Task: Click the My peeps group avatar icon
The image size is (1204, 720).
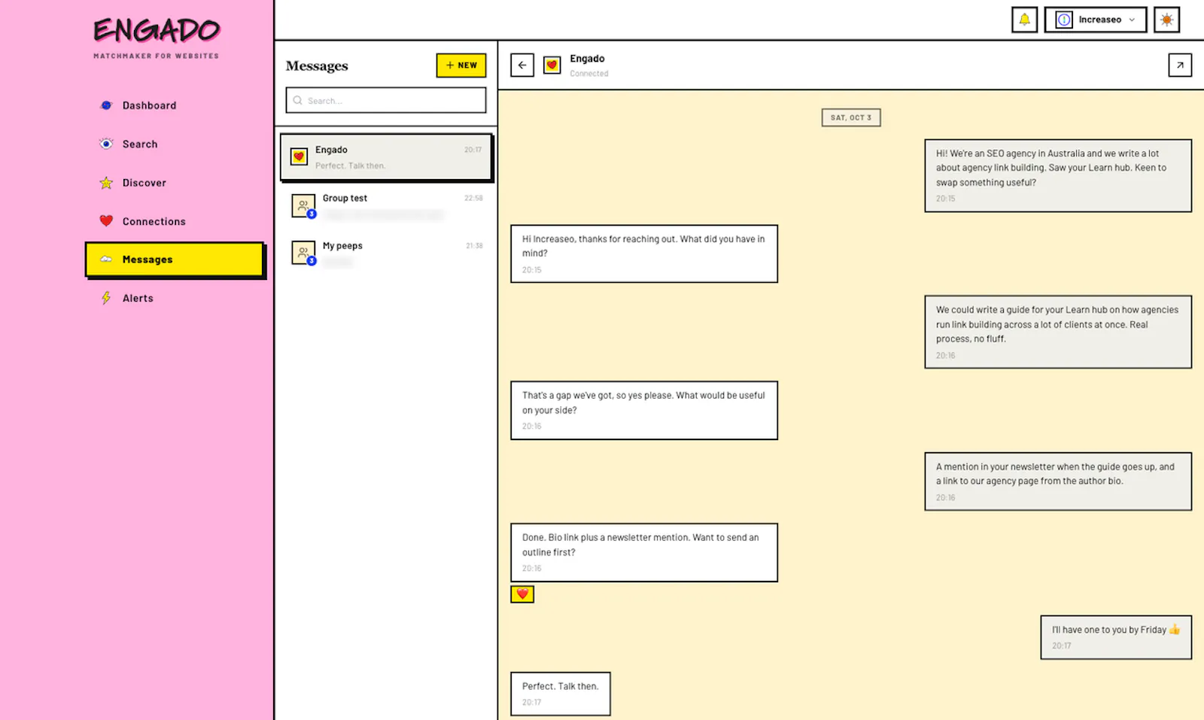Action: pyautogui.click(x=303, y=253)
